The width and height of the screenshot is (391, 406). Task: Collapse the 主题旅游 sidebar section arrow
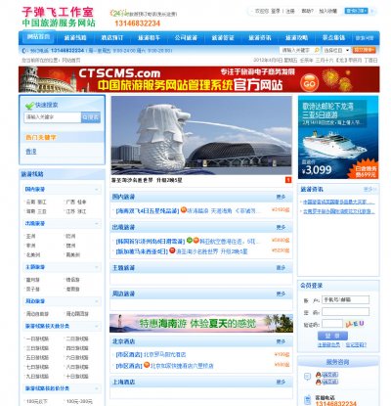97,267
